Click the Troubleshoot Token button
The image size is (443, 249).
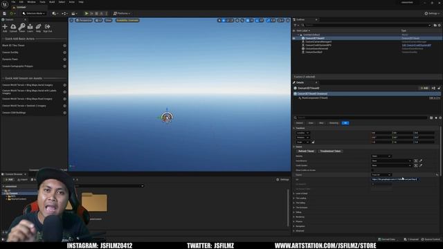(x=330, y=151)
